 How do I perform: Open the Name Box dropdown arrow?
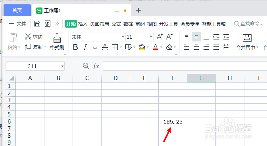point(63,66)
